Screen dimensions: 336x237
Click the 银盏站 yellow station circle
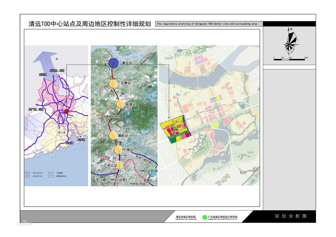click(x=120, y=104)
